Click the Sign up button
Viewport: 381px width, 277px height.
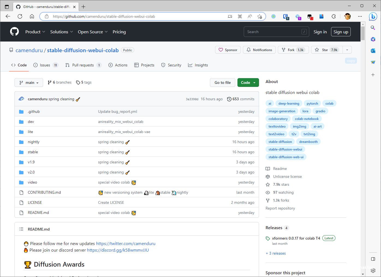(341, 32)
